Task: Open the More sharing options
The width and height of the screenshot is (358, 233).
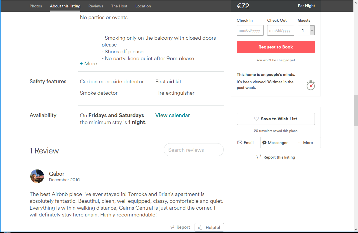Action: pos(305,143)
